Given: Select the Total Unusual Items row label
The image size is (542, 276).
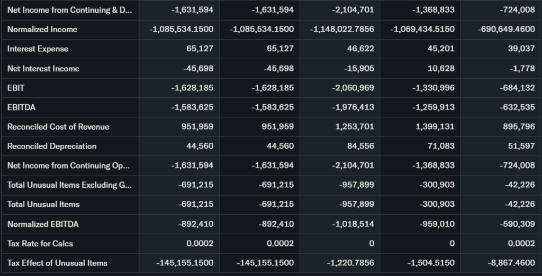Looking at the screenshot, I should (x=43, y=205).
